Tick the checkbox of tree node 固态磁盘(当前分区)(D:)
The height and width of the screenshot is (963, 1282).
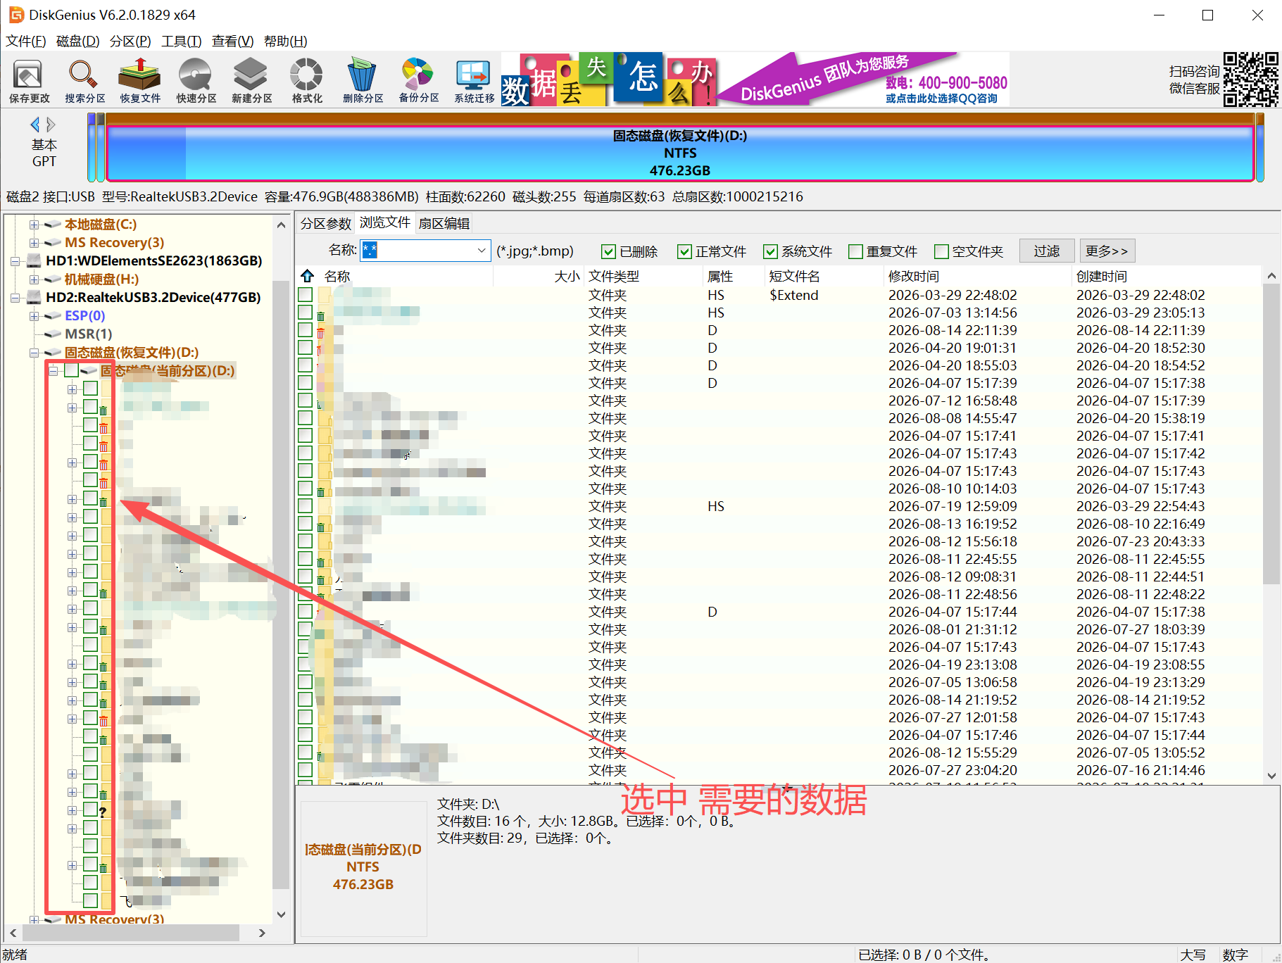coord(71,370)
